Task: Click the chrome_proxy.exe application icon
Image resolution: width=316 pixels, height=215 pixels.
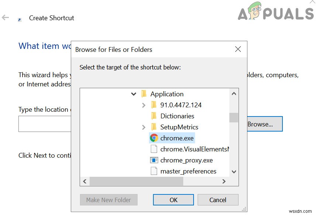Action: pos(154,160)
